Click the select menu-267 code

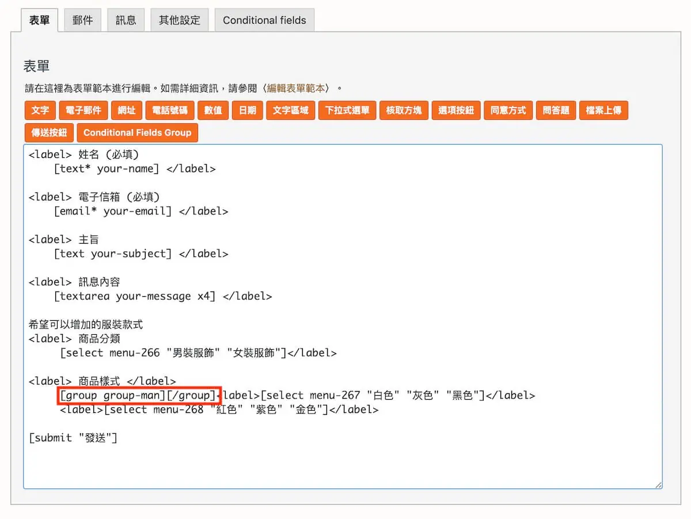pyautogui.click(x=373, y=396)
